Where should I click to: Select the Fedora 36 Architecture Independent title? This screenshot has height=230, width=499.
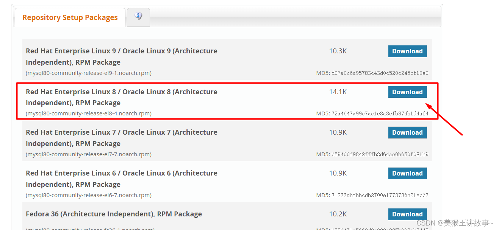[114, 214]
